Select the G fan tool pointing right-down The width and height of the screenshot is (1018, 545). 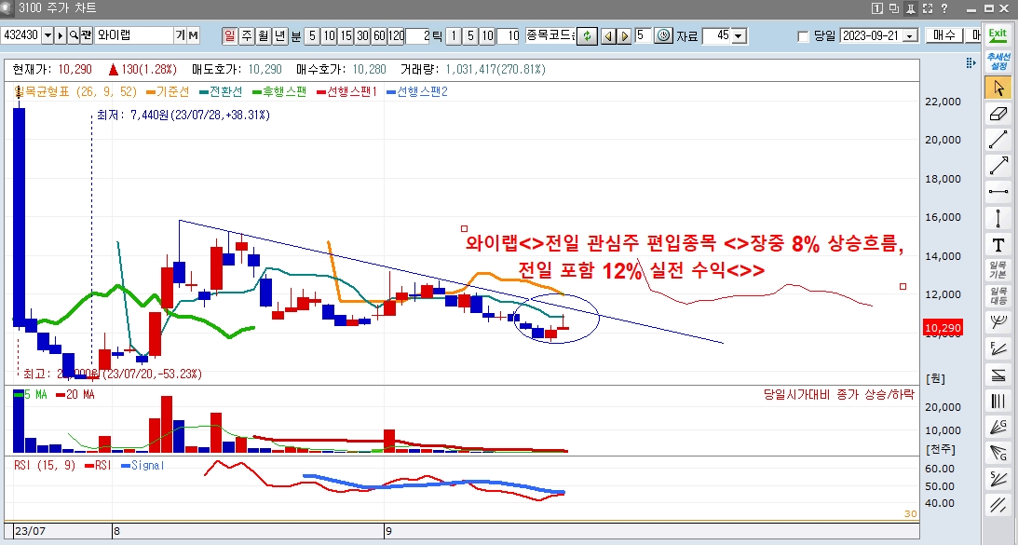(998, 453)
